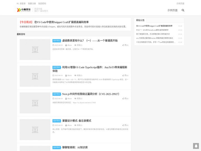Screen dimensions: 201x151
Task: Like the AnyToTS article via thumbs-up icon
Action: 123,75
